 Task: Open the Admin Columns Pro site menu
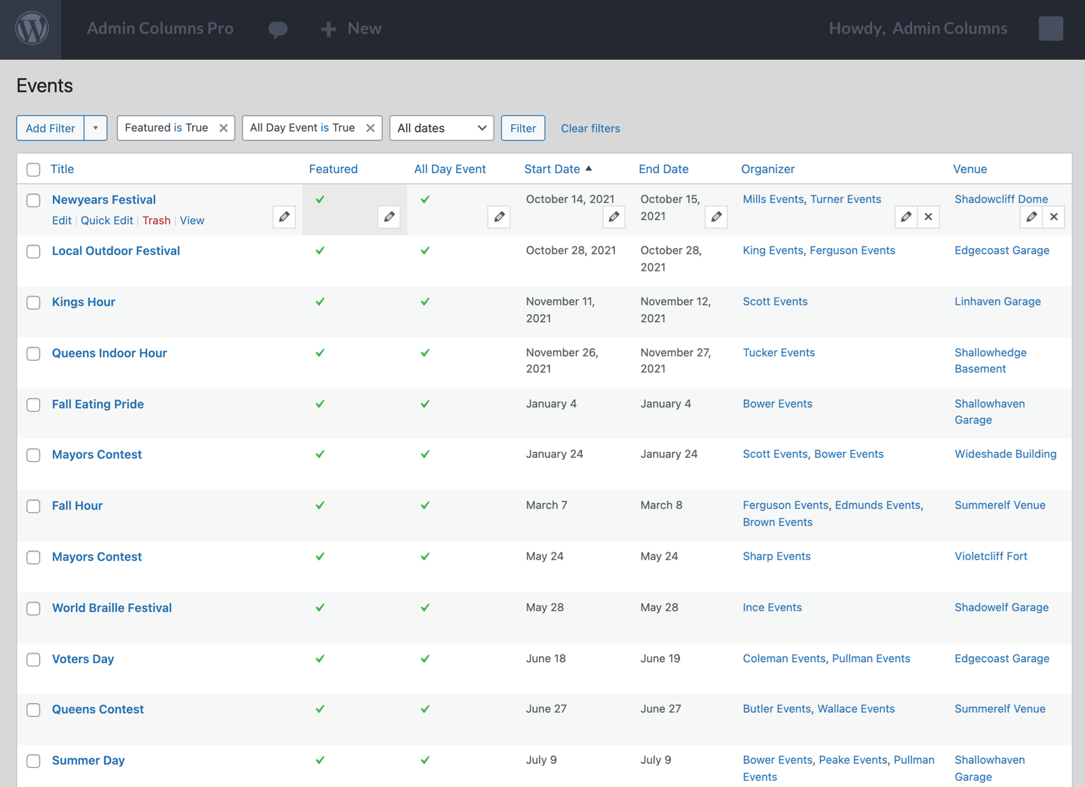click(x=160, y=28)
